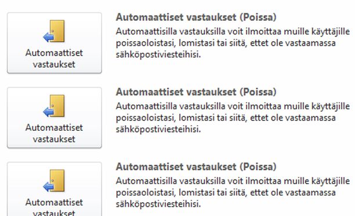Select the first "Automaattiset vastaukset (Poissa)" heading
This screenshot has height=216, width=355.
click(x=196, y=17)
